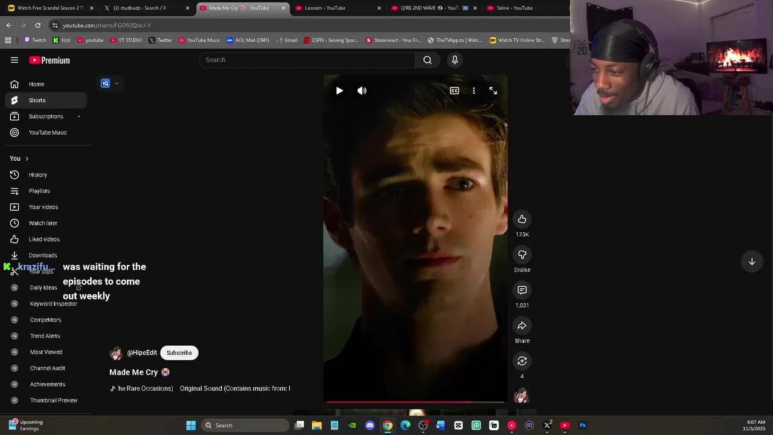Expand the You section
This screenshot has width=773, height=435.
pos(19,158)
